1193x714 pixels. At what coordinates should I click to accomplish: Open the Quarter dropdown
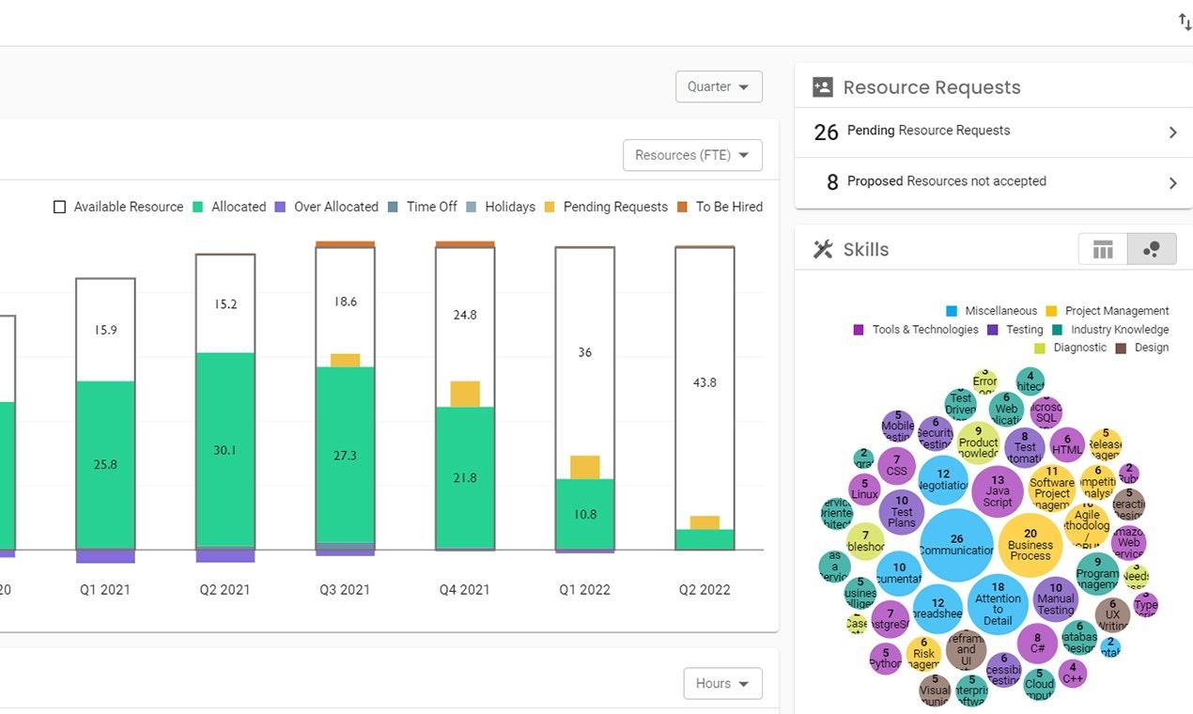point(719,86)
